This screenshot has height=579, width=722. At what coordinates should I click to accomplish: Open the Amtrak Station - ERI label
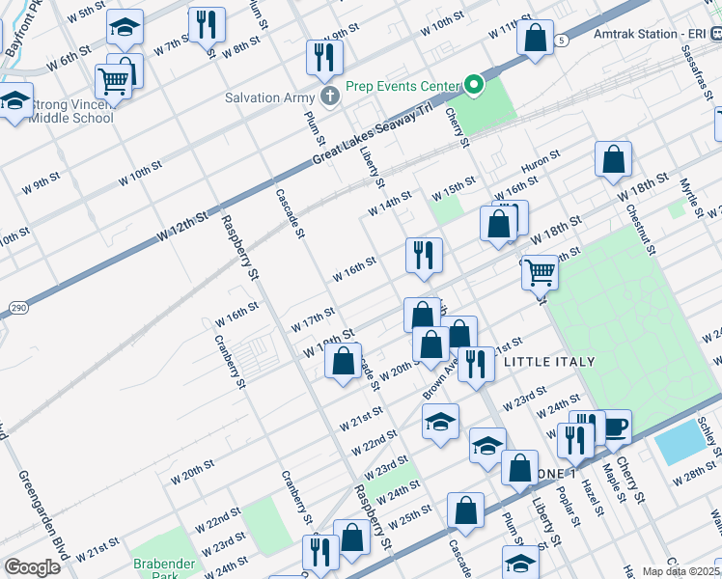[650, 34]
